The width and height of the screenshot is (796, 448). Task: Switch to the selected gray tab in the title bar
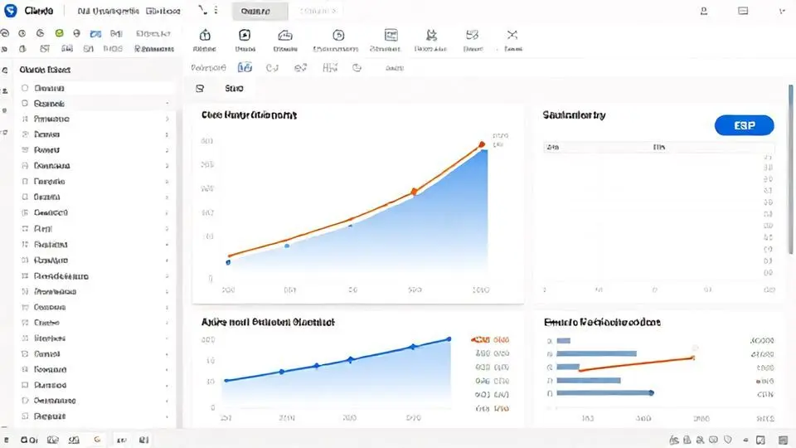(x=260, y=12)
